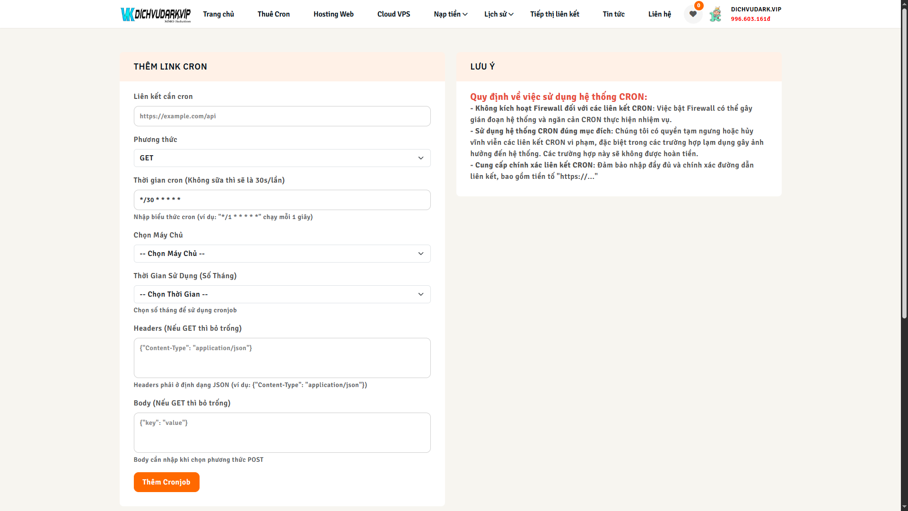Screen dimensions: 908x511
Task: Click the user avatar mascot icon
Action: pos(716,14)
